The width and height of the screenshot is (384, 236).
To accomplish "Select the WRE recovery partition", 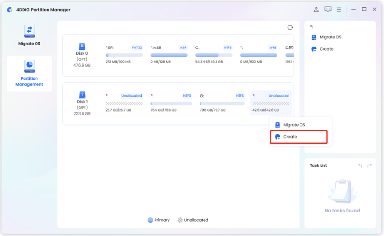I will [259, 55].
